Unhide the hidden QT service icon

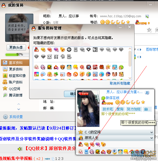point(43,74)
